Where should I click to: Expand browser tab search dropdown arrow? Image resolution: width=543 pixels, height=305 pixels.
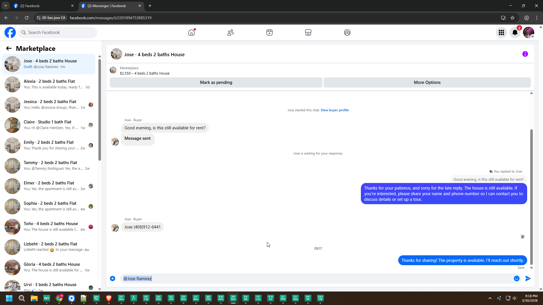(5, 6)
